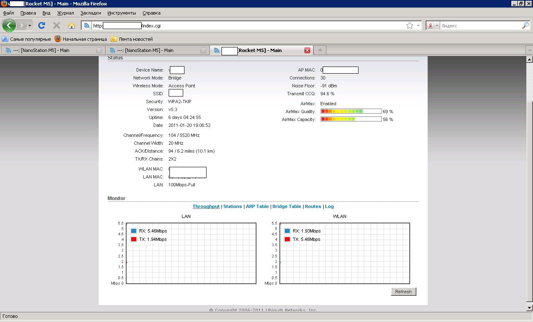Click the blue RX swatch in WLAN graph
The width and height of the screenshot is (533, 322).
tap(287, 231)
